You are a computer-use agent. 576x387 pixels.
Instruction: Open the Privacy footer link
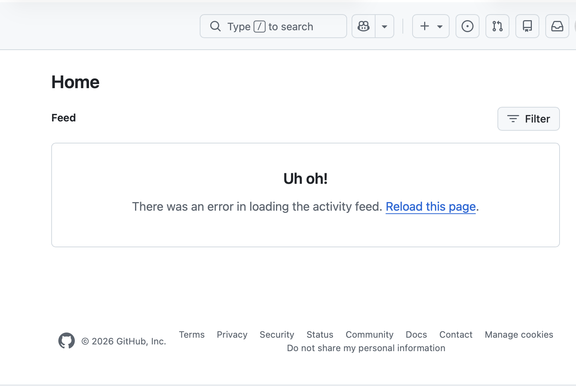point(232,335)
